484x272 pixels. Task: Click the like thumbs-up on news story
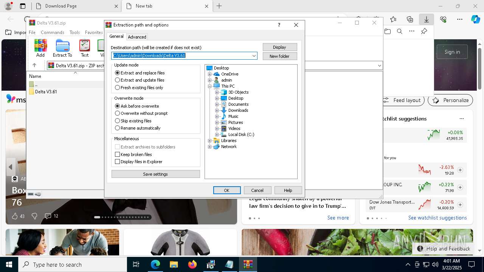tap(15, 216)
